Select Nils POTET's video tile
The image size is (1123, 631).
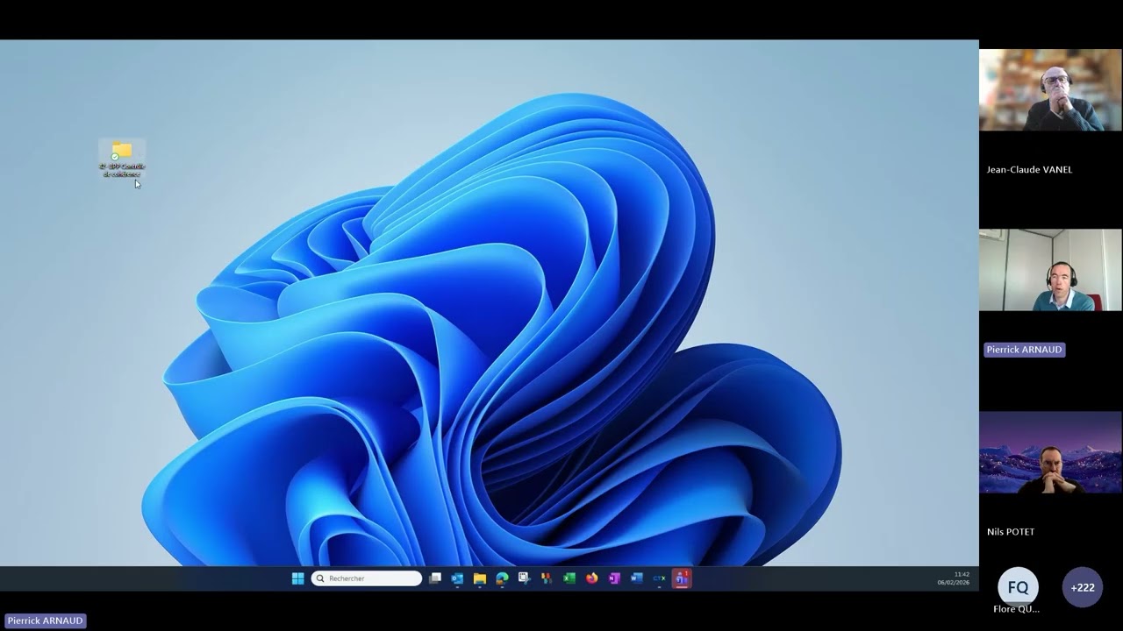click(x=1050, y=452)
